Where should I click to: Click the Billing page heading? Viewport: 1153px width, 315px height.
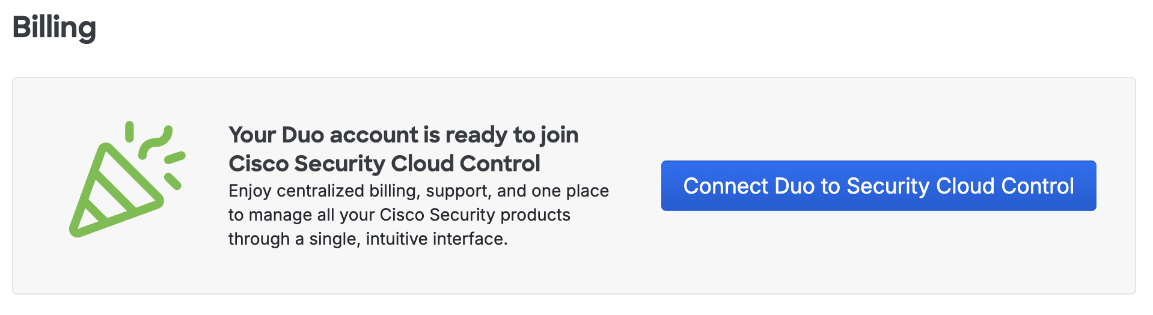(54, 28)
